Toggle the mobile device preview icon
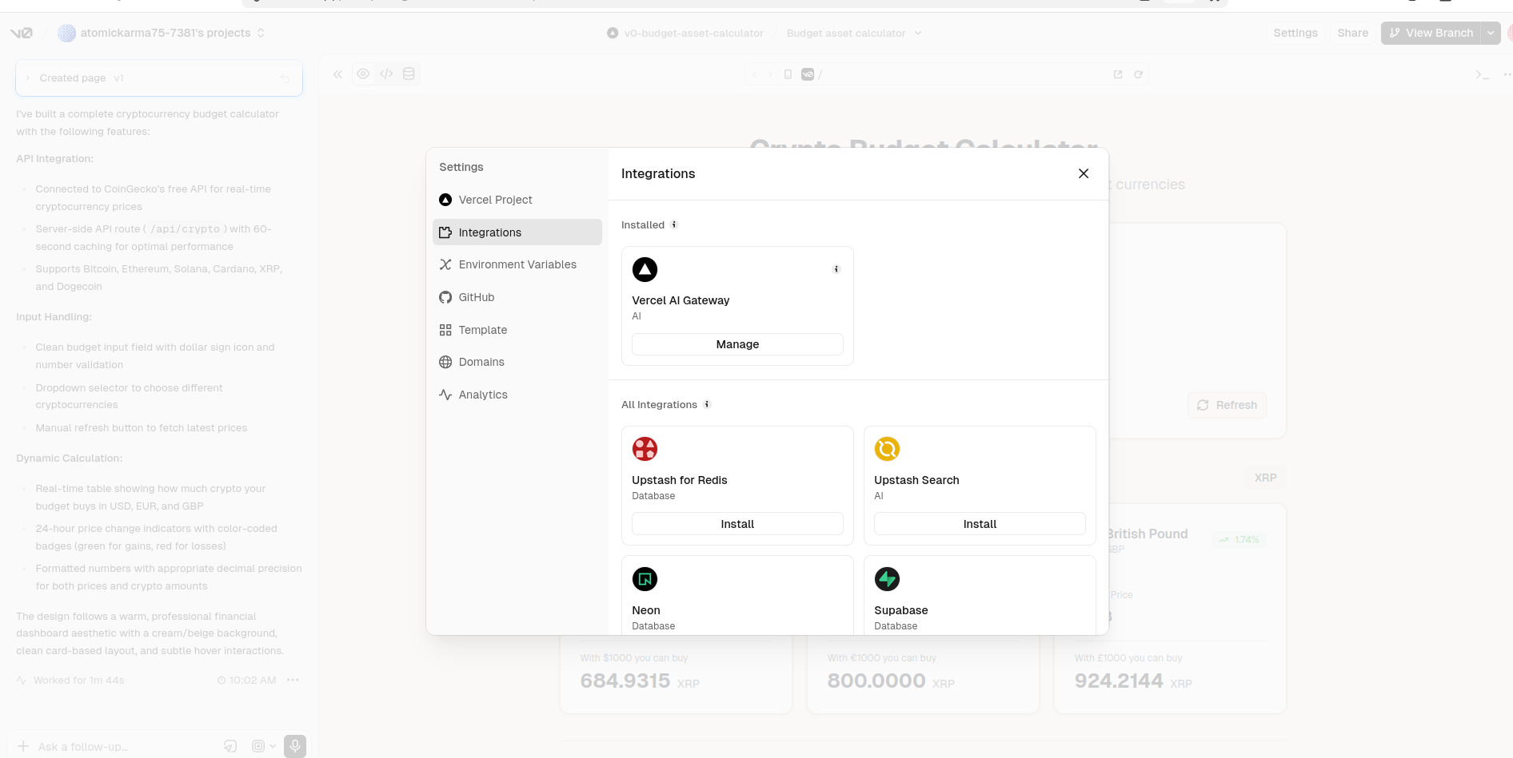The image size is (1513, 758). pyautogui.click(x=788, y=74)
